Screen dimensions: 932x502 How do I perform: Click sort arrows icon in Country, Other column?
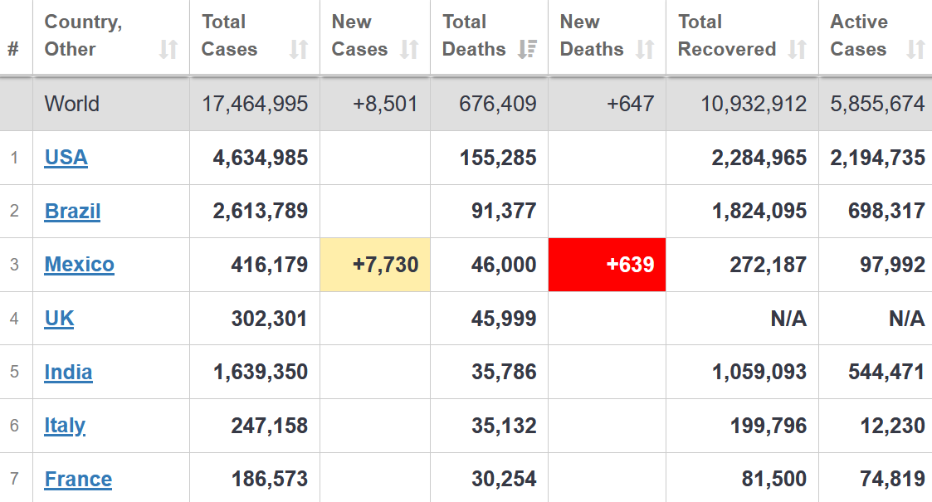pyautogui.click(x=168, y=50)
